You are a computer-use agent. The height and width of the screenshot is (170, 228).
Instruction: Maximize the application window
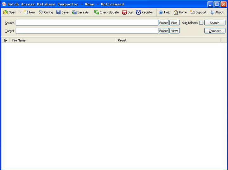tap(217, 4)
